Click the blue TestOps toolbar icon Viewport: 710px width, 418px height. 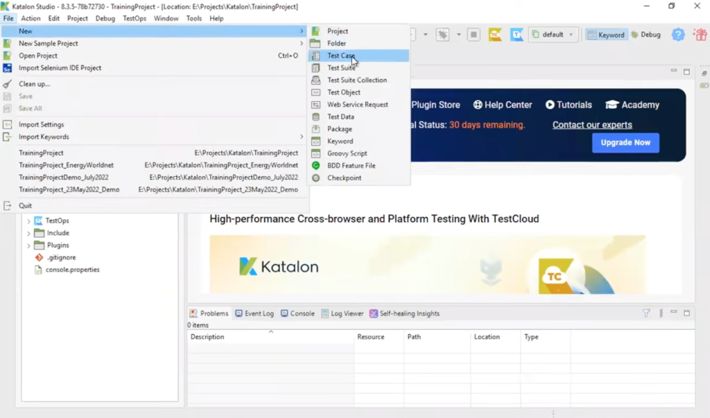pyautogui.click(x=517, y=35)
